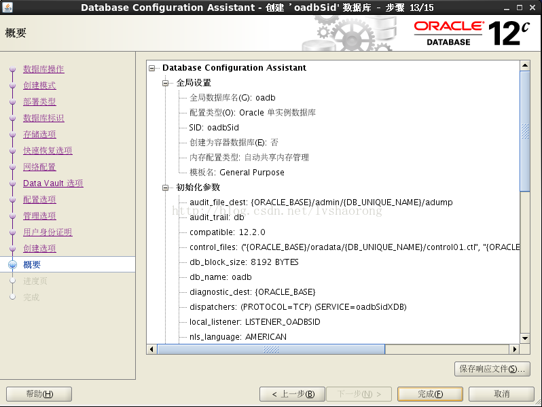Select the compatible: 12.2.0 row
542x407 pixels.
tap(228, 232)
